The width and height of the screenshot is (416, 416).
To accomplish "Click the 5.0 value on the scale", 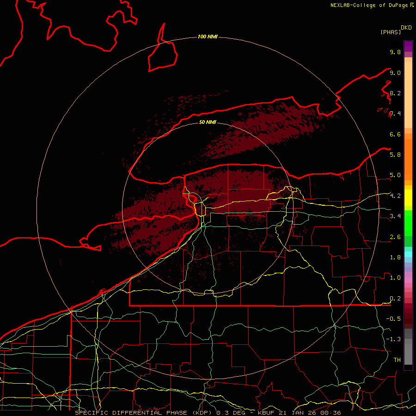I will 395,175.
